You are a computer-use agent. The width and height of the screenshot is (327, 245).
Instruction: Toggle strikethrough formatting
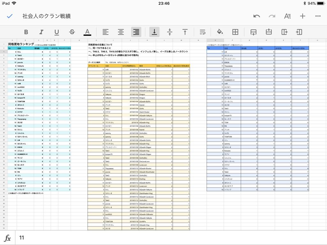(x=72, y=32)
